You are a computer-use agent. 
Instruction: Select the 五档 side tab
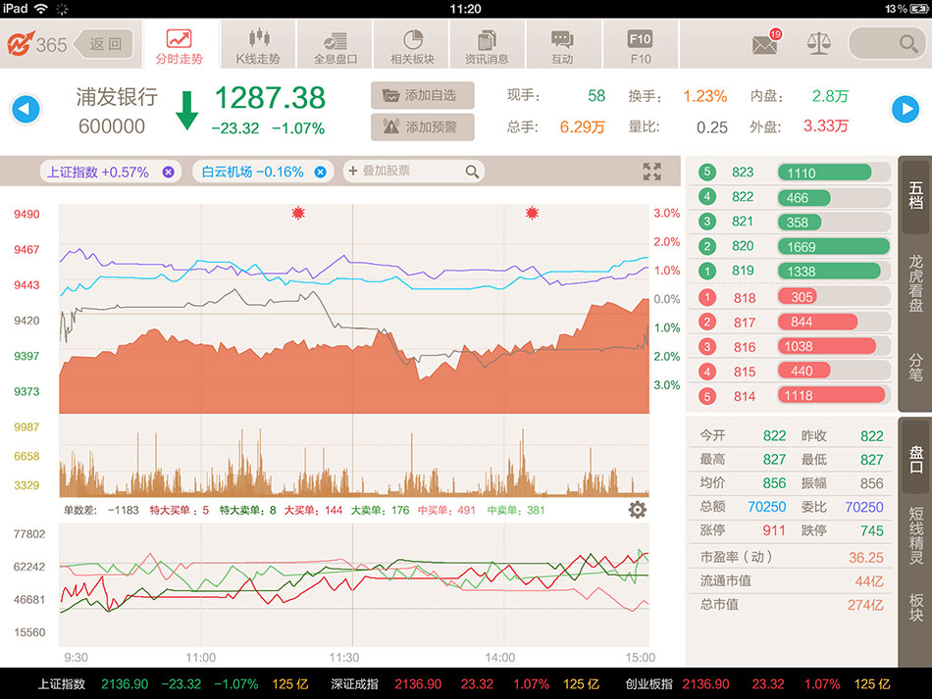pyautogui.click(x=915, y=196)
